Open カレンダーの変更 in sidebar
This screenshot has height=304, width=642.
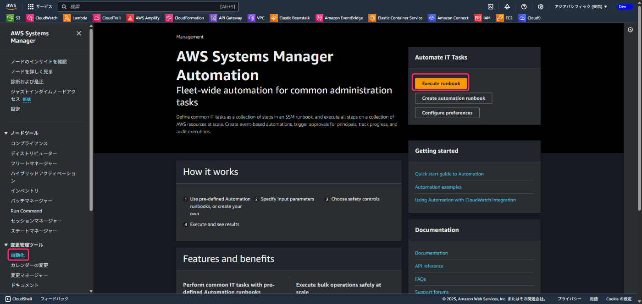tap(29, 265)
